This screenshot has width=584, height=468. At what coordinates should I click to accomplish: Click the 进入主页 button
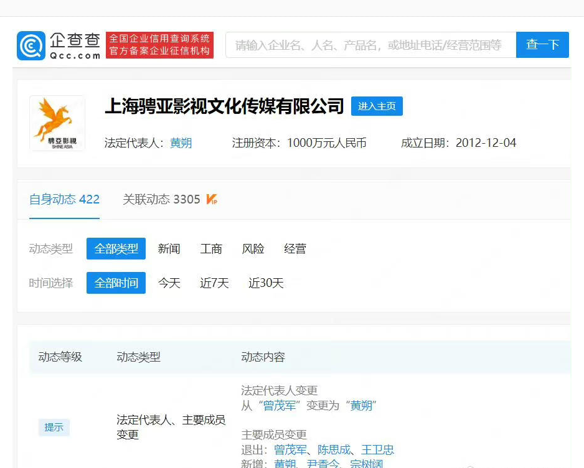[x=377, y=106]
